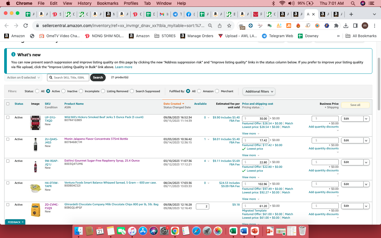Open the App Store from the Dock

coord(143,231)
